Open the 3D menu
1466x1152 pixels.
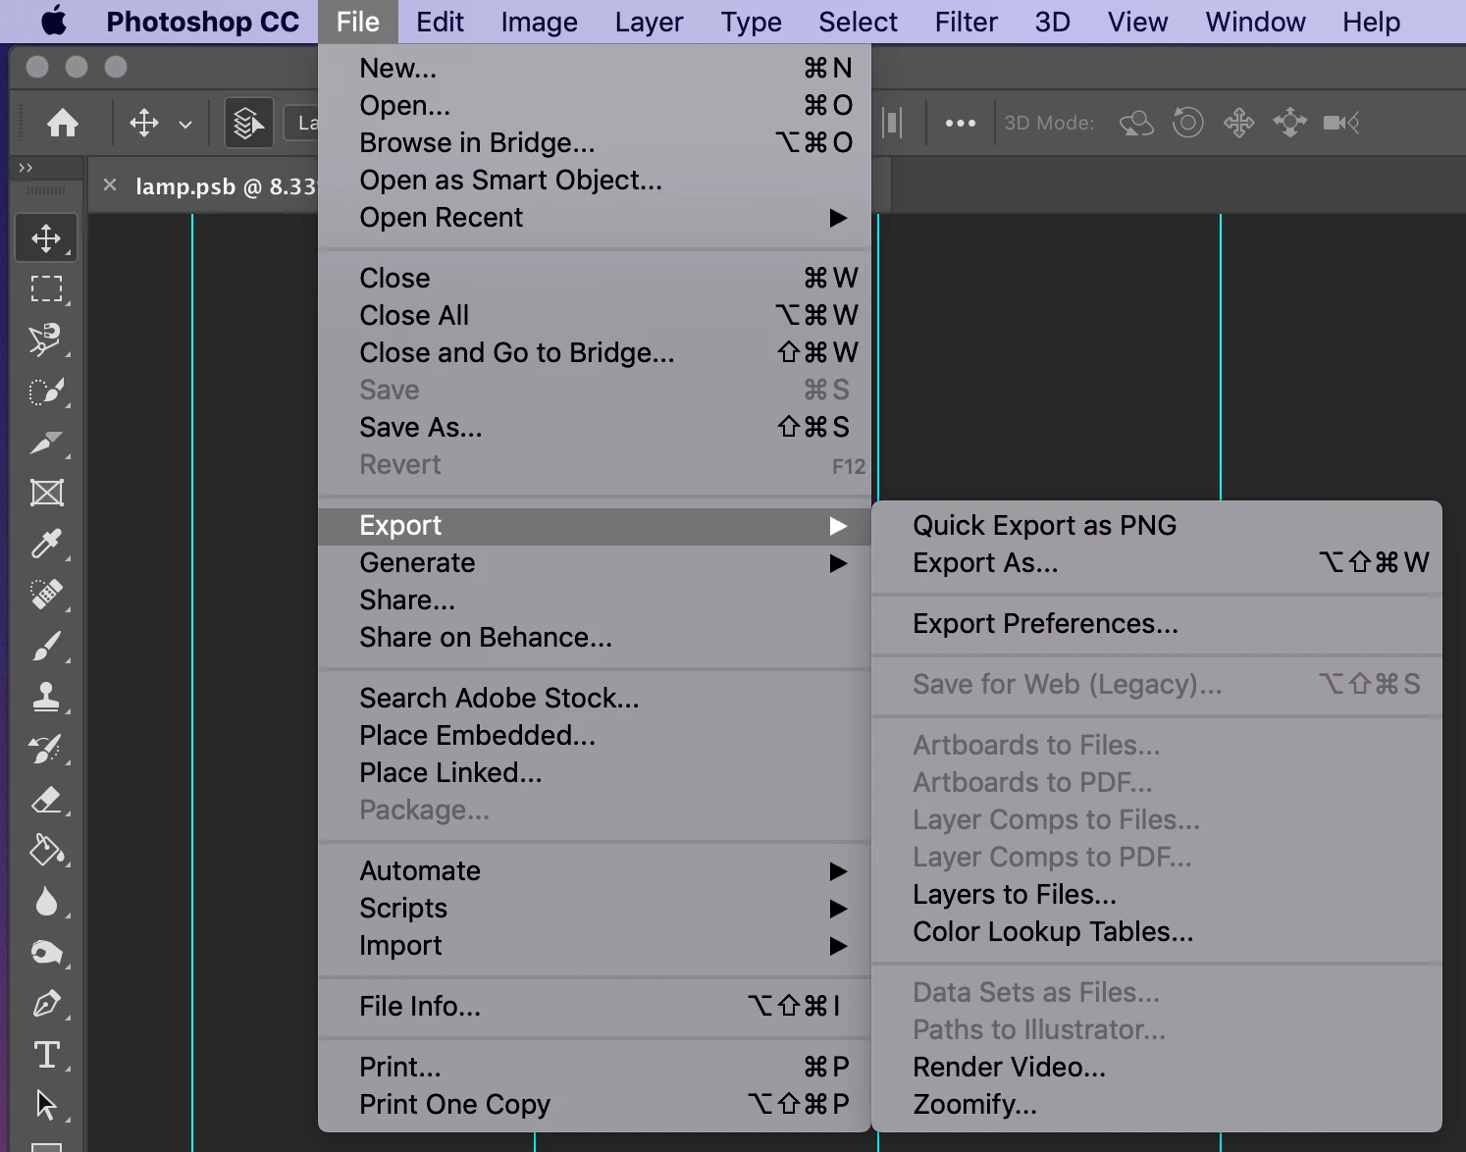(x=1052, y=22)
